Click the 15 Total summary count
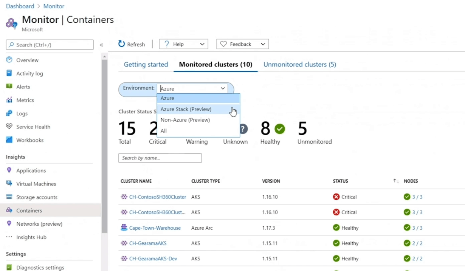Screen dimensions: 465x271 pos(127,129)
